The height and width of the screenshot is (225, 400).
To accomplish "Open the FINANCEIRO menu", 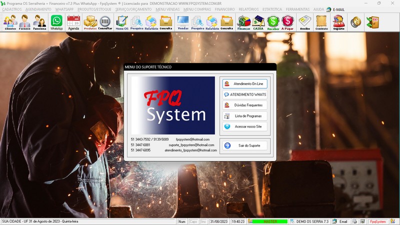I will pos(224,9).
